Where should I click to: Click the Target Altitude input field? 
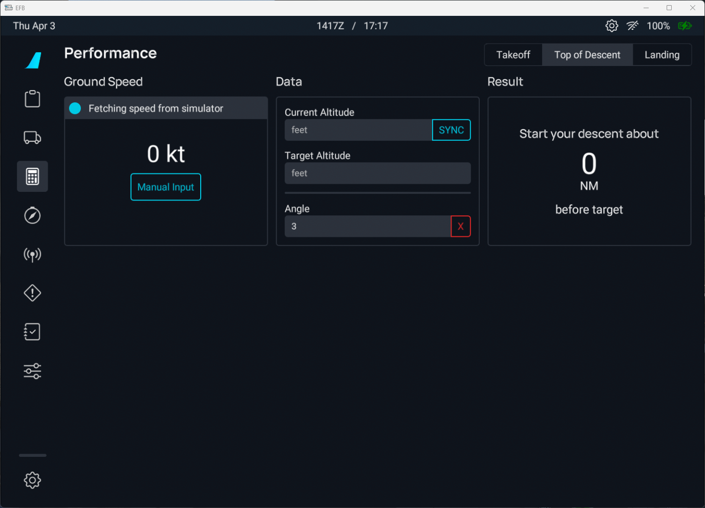(x=377, y=173)
